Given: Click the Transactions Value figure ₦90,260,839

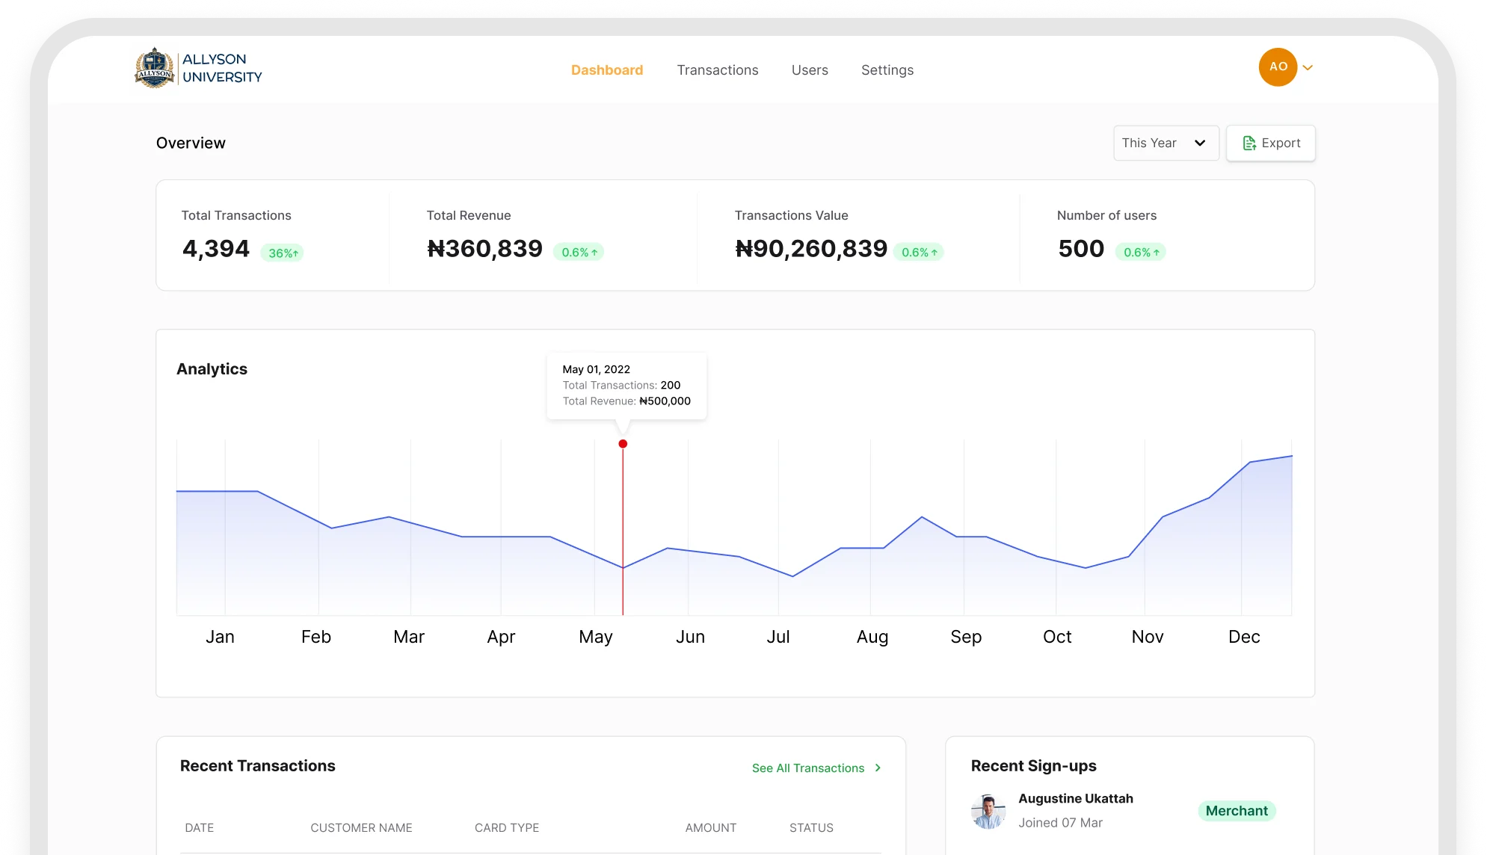Looking at the screenshot, I should [810, 248].
